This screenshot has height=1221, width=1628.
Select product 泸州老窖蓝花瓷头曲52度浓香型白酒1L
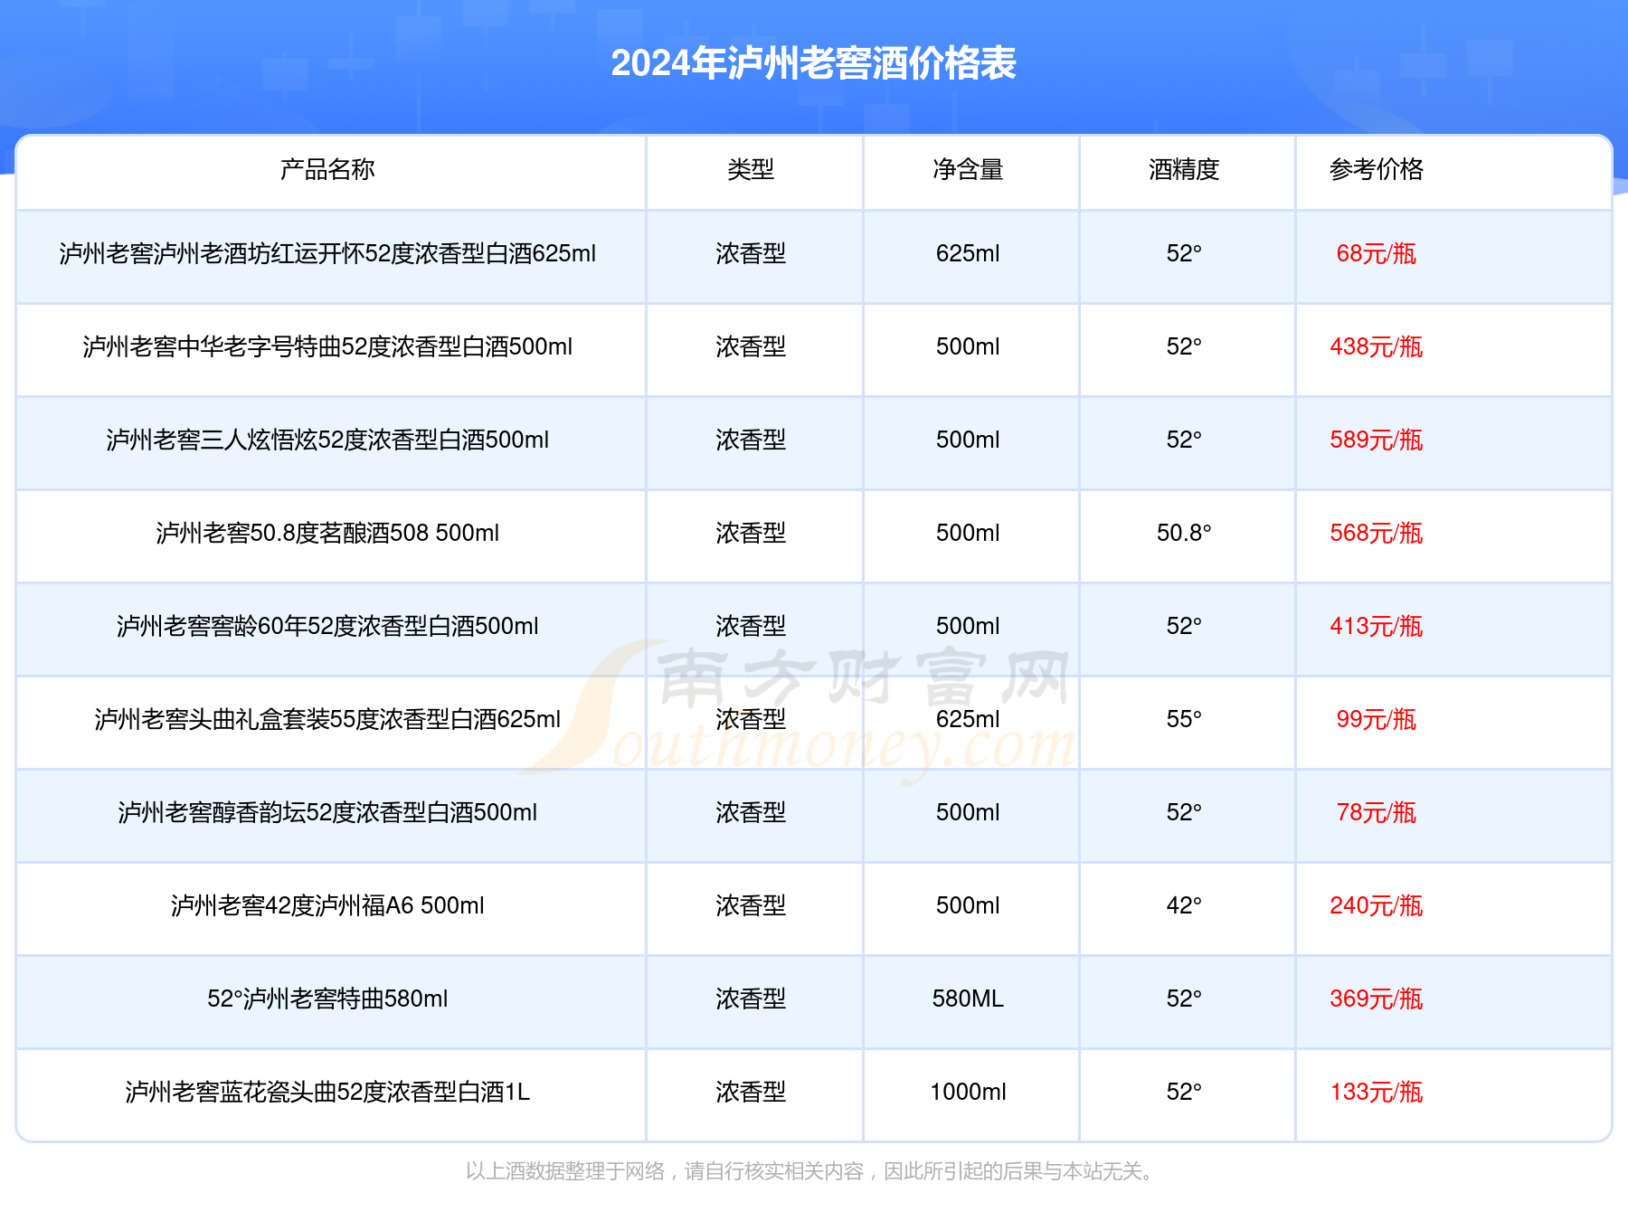(327, 1092)
